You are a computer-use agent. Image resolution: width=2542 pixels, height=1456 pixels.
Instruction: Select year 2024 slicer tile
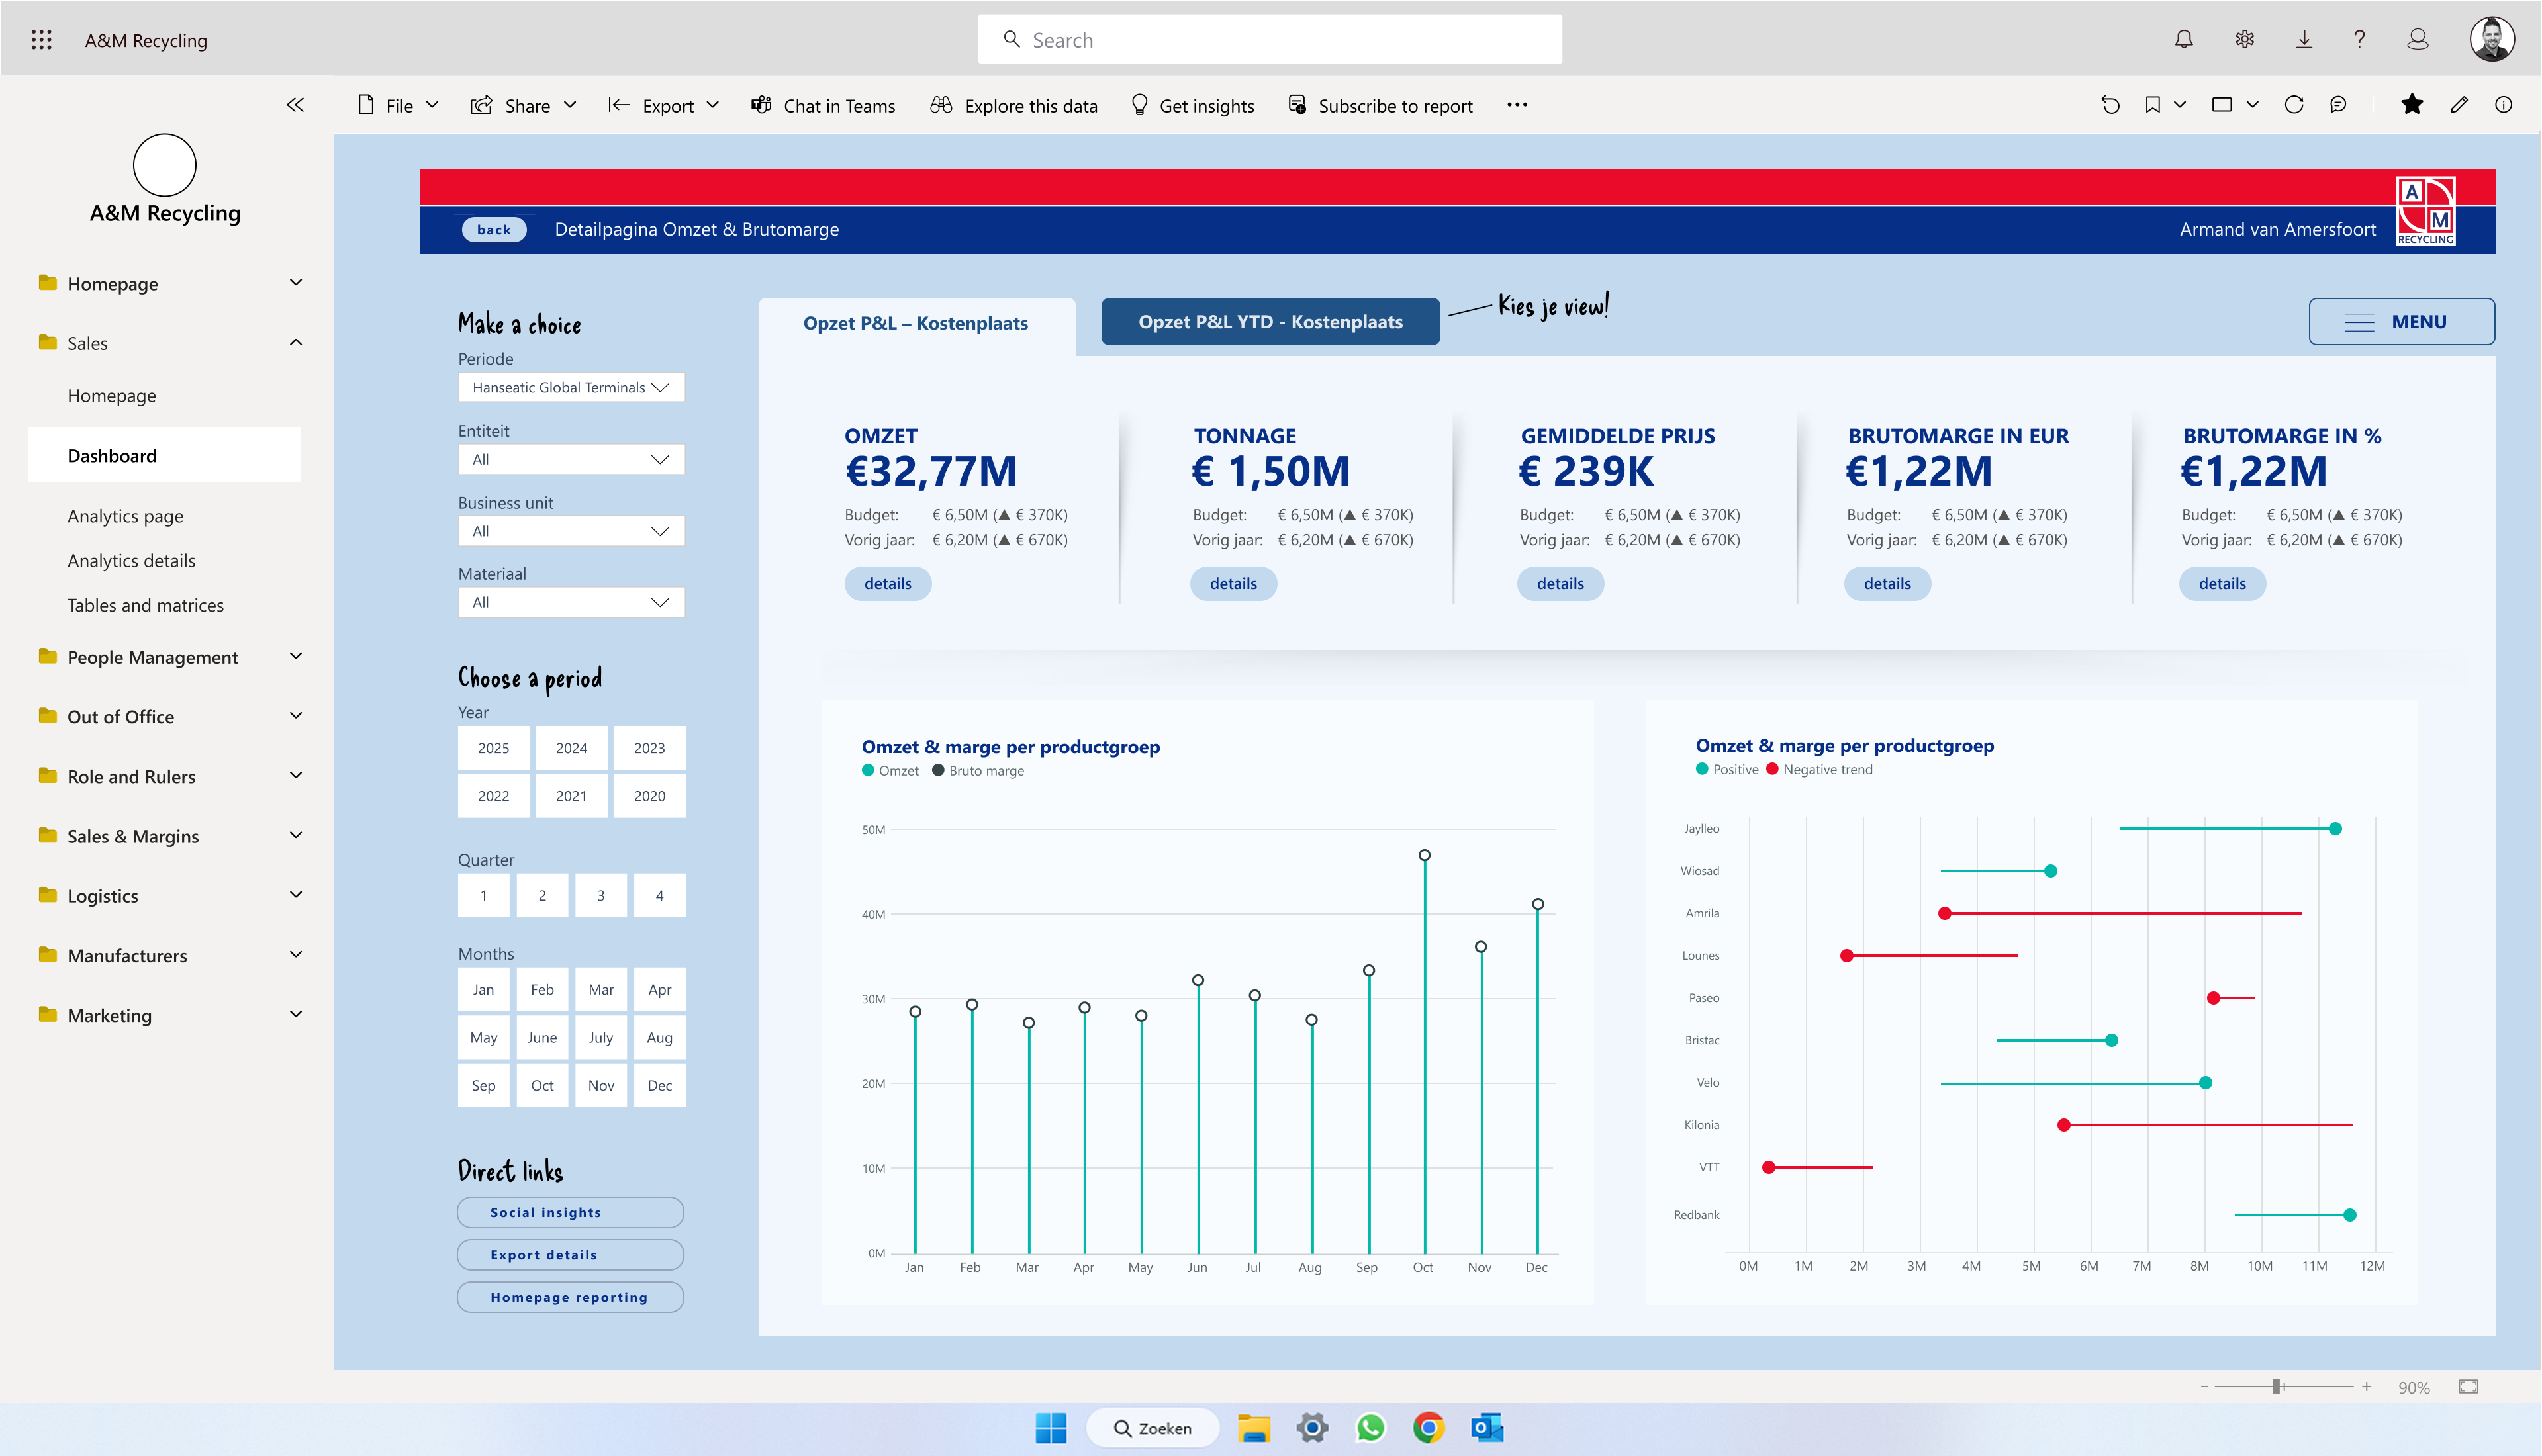[x=571, y=748]
